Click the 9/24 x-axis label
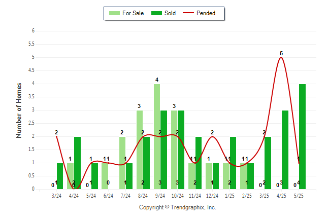This screenshot has height=220, width=328. point(160,196)
